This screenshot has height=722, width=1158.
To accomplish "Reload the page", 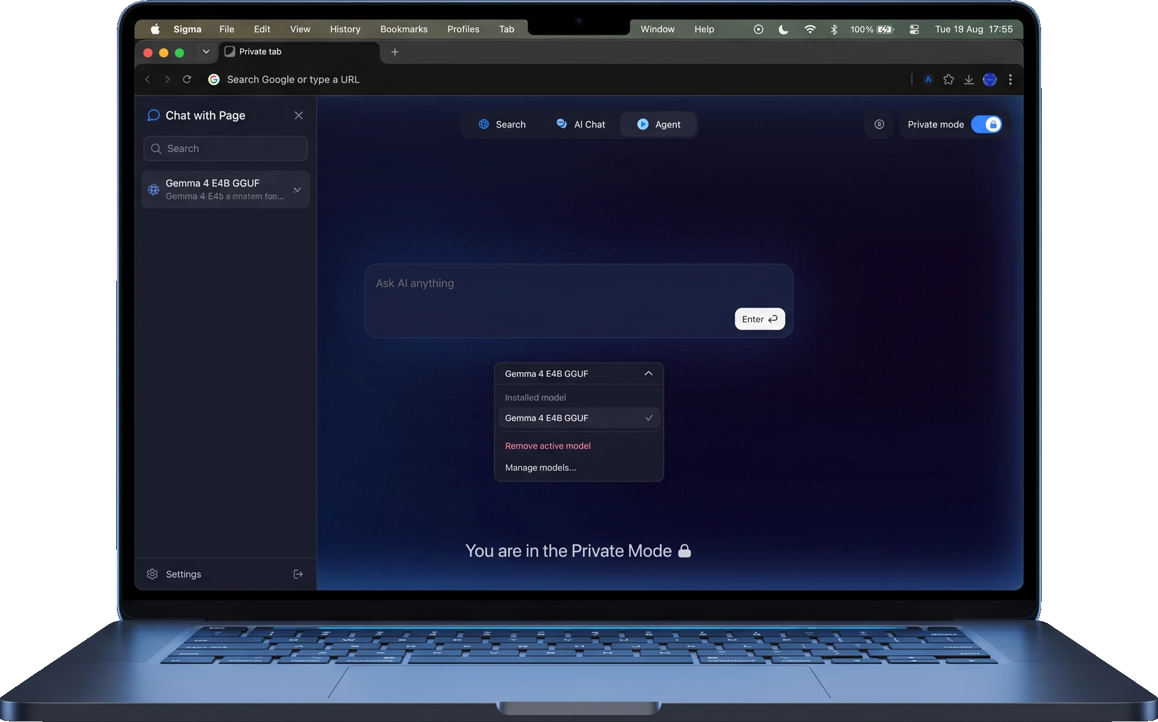I will [x=187, y=79].
